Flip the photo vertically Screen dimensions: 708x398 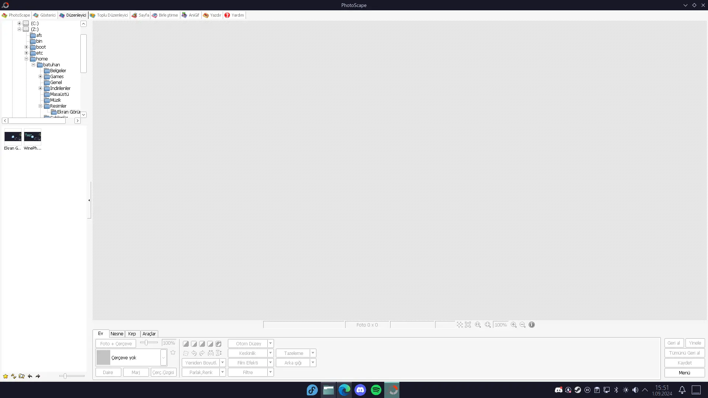click(x=219, y=353)
